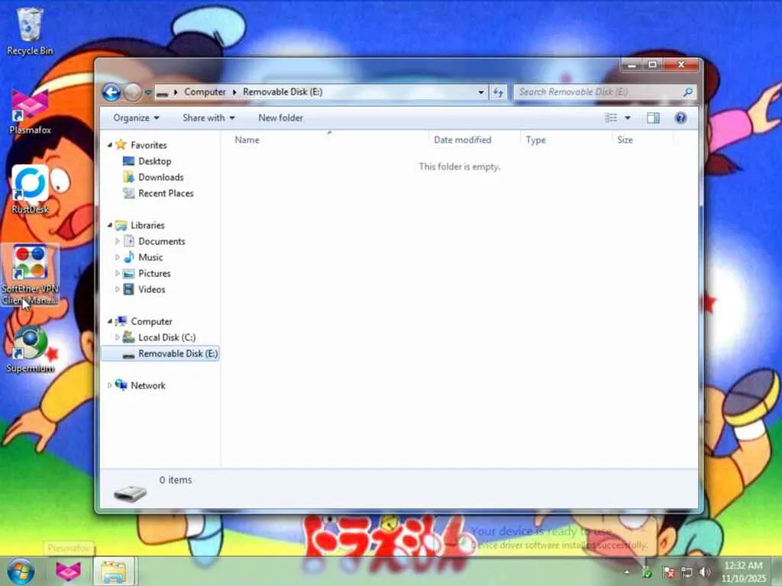Open the more view options dropdown arrow
This screenshot has width=782, height=586.
pos(628,118)
